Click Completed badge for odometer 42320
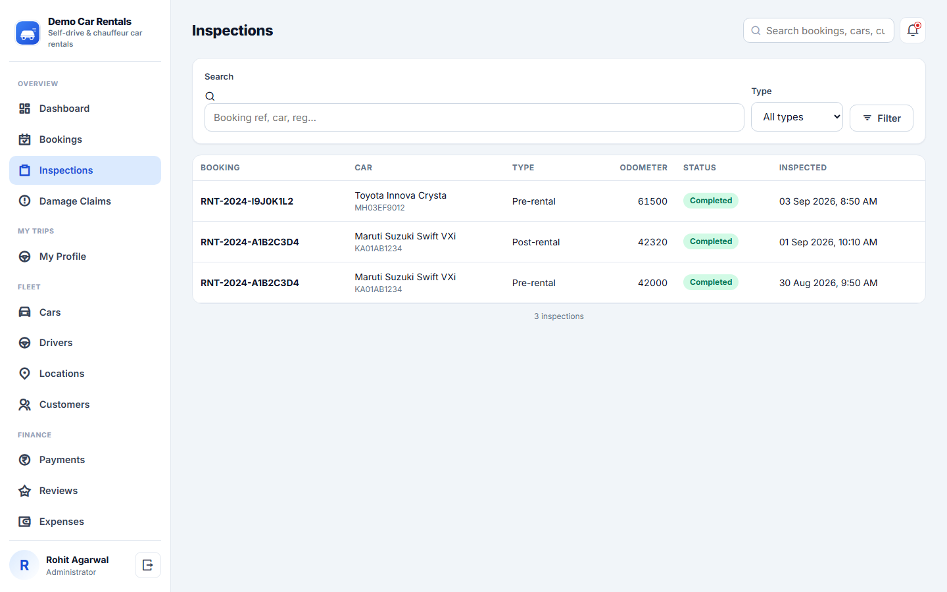The height and width of the screenshot is (592, 947). coord(711,241)
